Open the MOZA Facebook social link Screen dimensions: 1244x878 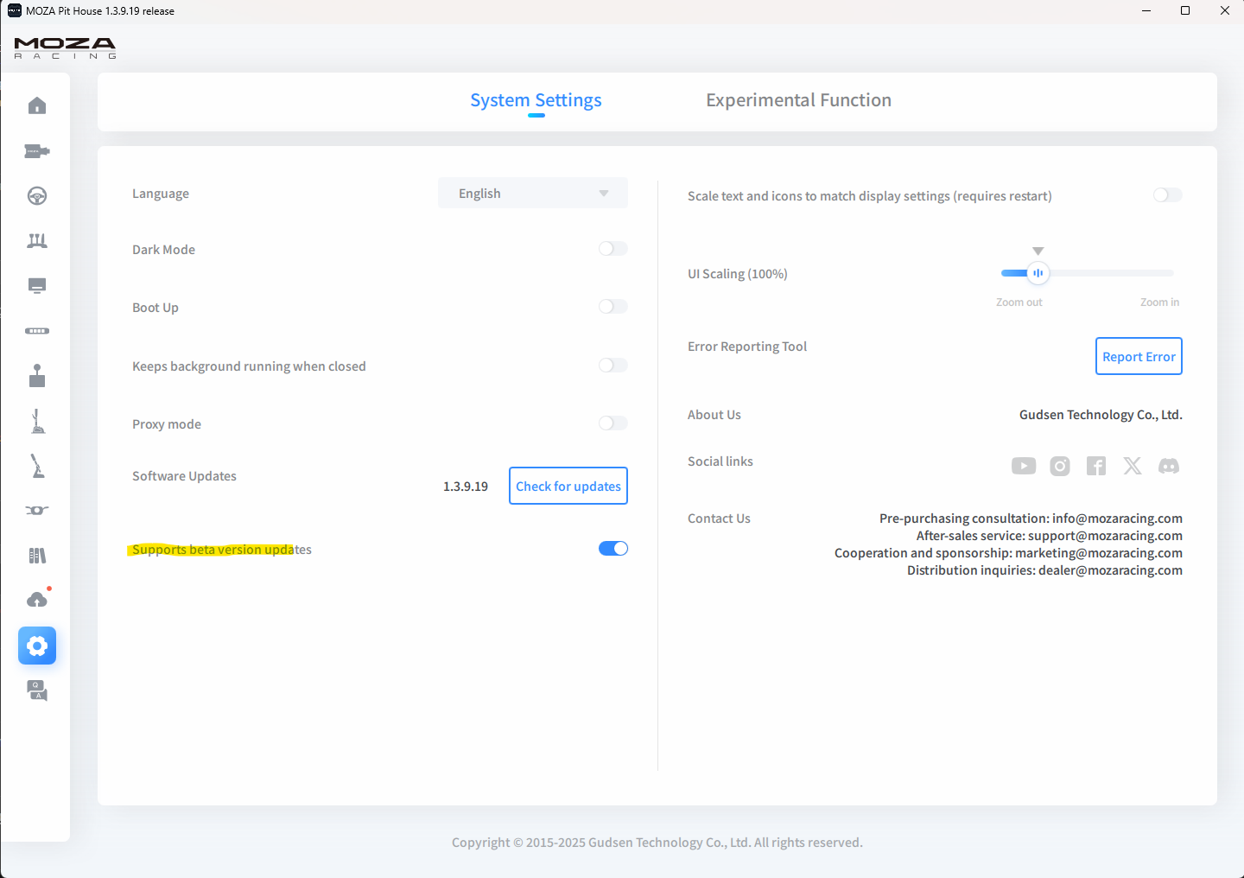coord(1096,467)
